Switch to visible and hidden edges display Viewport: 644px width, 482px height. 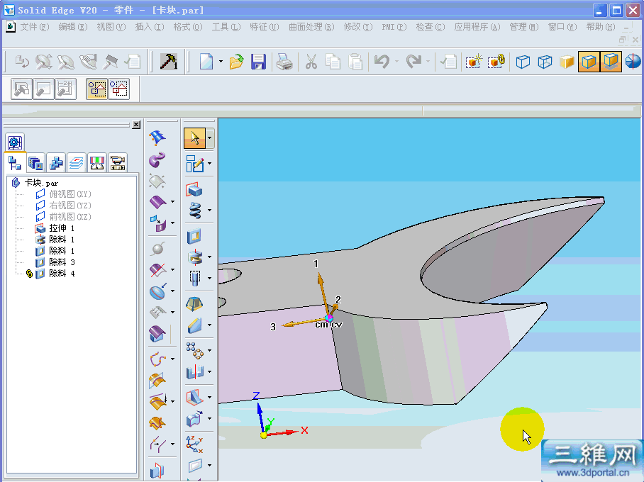545,62
